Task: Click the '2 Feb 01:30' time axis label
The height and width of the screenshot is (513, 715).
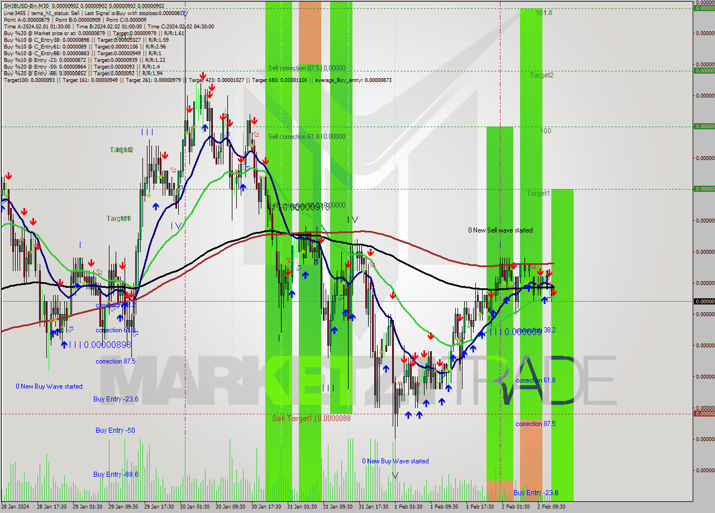Action: [x=516, y=507]
